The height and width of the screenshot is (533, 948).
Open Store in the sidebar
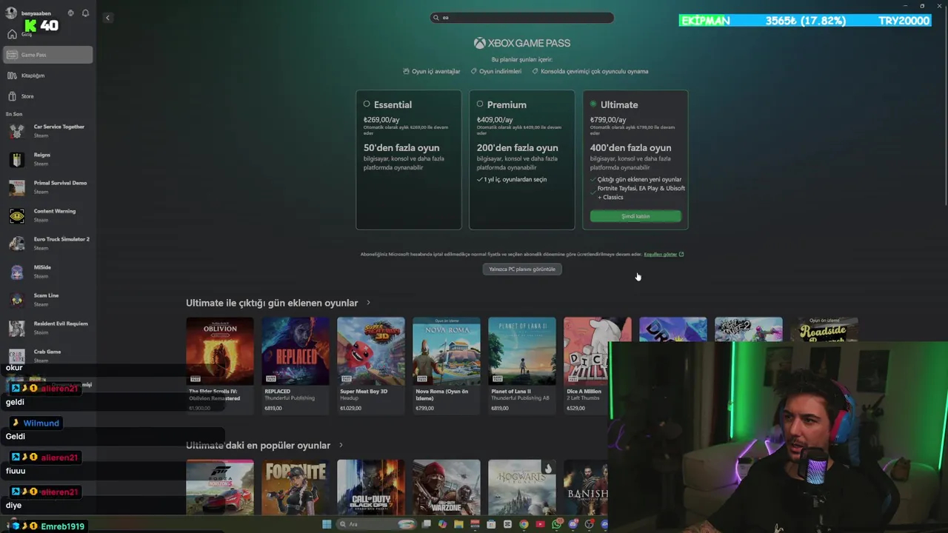pos(48,96)
